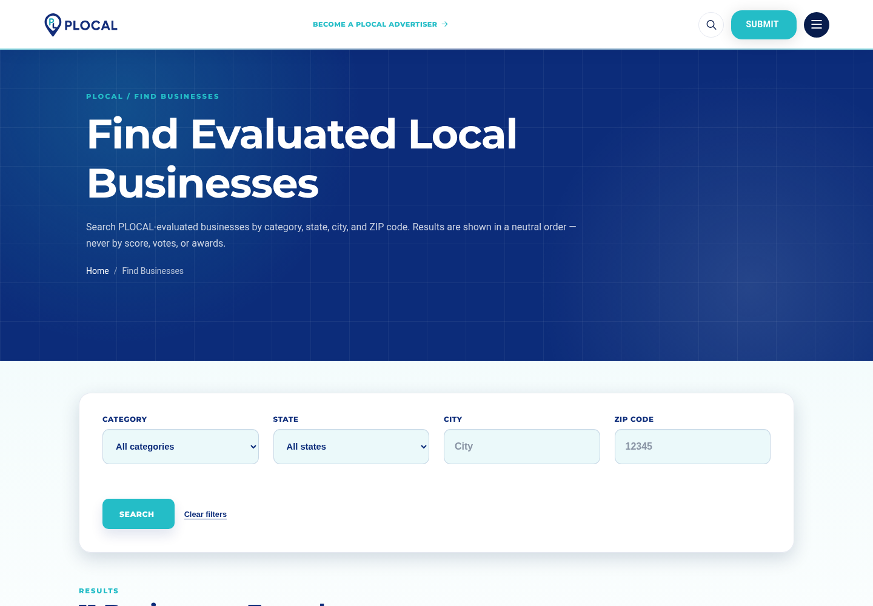
Task: Focus the City input field
Action: tap(522, 447)
